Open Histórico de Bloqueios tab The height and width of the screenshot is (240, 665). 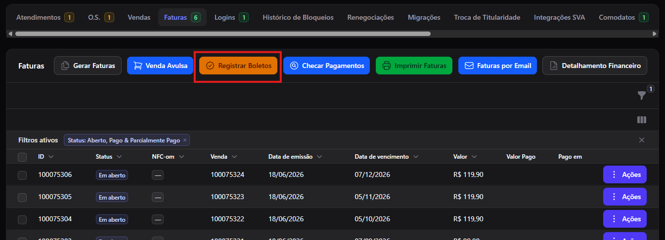298,17
